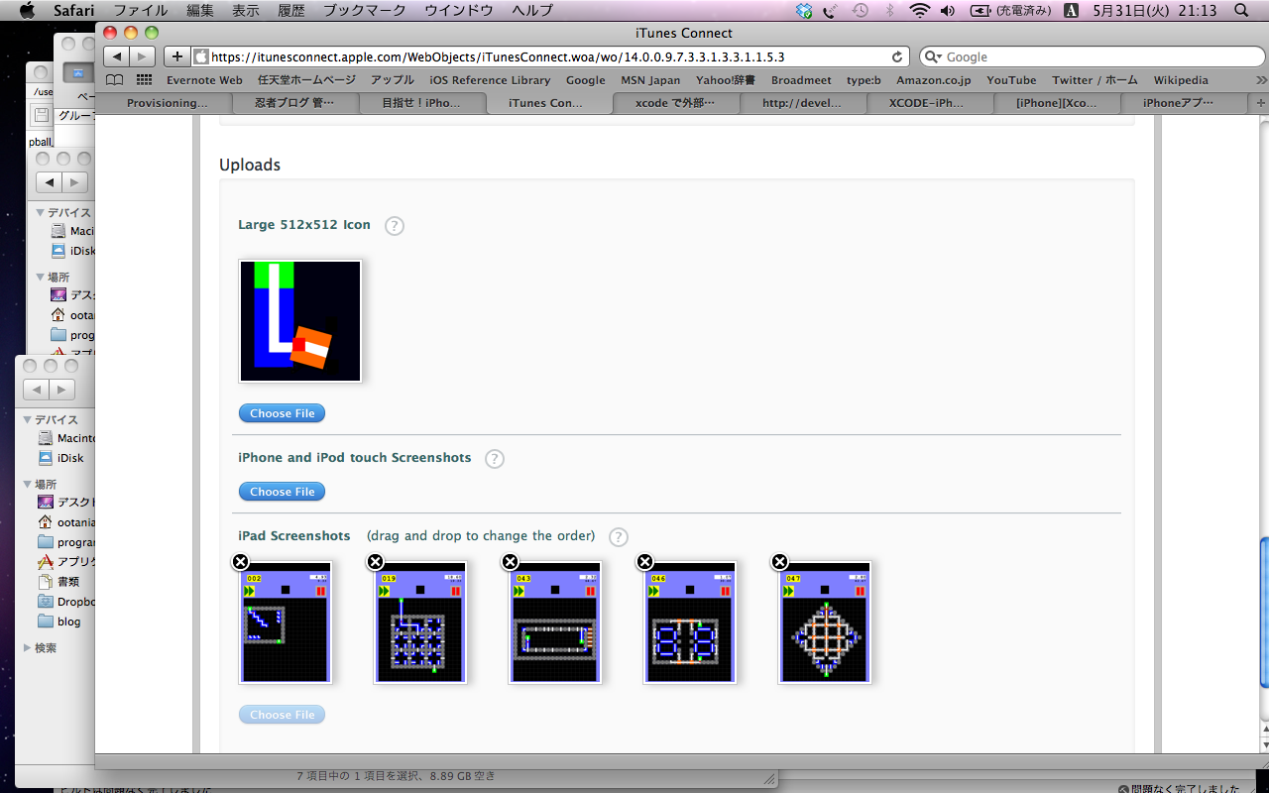Image resolution: width=1269 pixels, height=793 pixels.
Task: Open the Dropbox menu bar icon
Action: [x=804, y=11]
